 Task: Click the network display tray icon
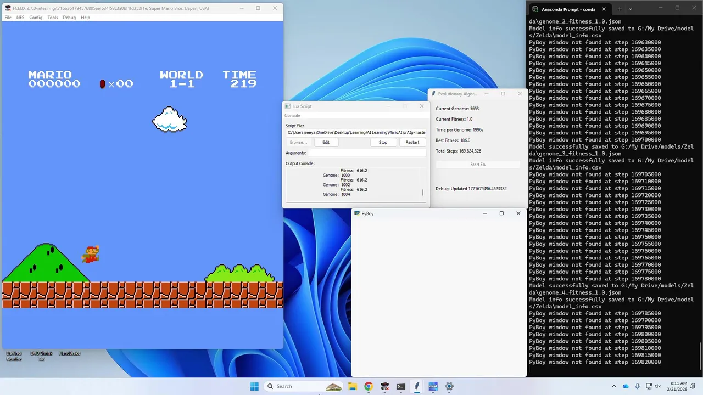click(x=649, y=386)
